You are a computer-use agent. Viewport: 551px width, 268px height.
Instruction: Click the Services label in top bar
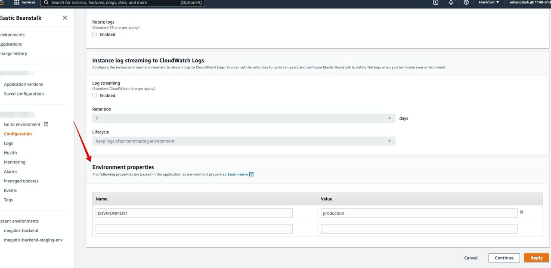tap(28, 2)
